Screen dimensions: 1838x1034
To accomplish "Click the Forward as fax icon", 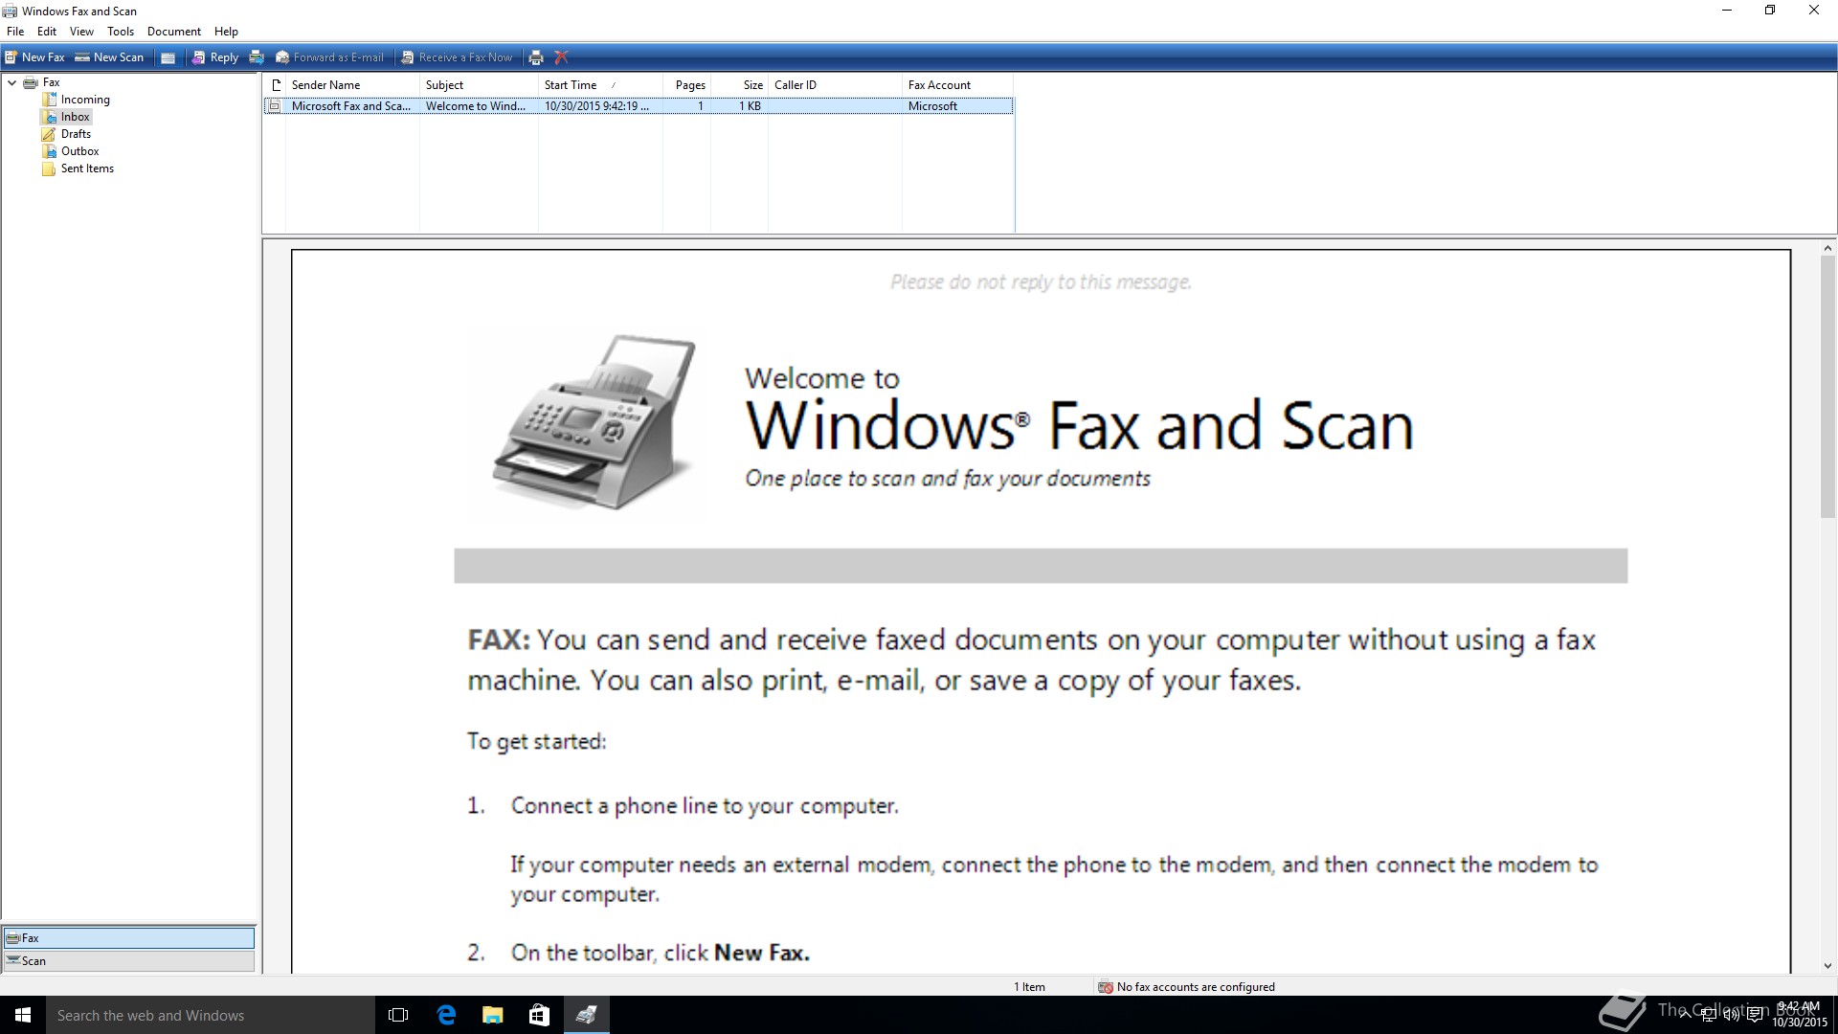I will (257, 57).
